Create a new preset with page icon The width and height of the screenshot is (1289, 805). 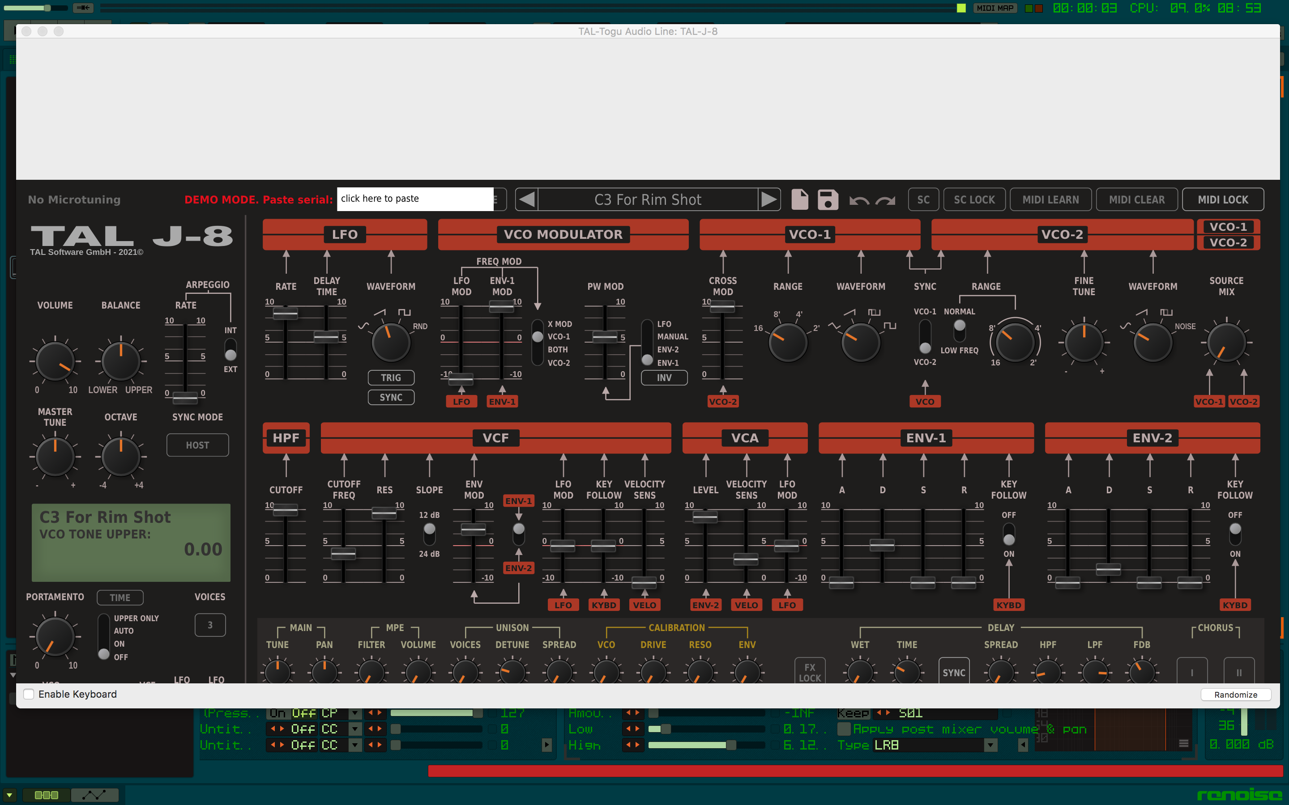click(x=799, y=199)
